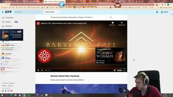Open the Индустрия subsite
Viewport: 173px width, 97px height.
8,49
